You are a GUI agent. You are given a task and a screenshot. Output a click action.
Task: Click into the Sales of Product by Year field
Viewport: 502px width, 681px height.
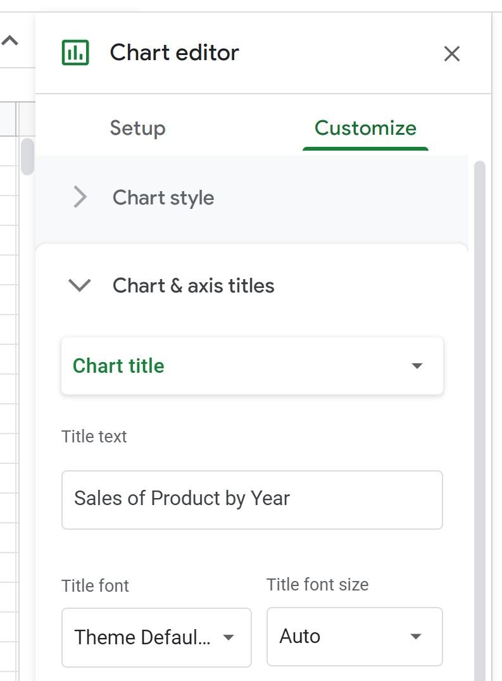[x=253, y=500]
